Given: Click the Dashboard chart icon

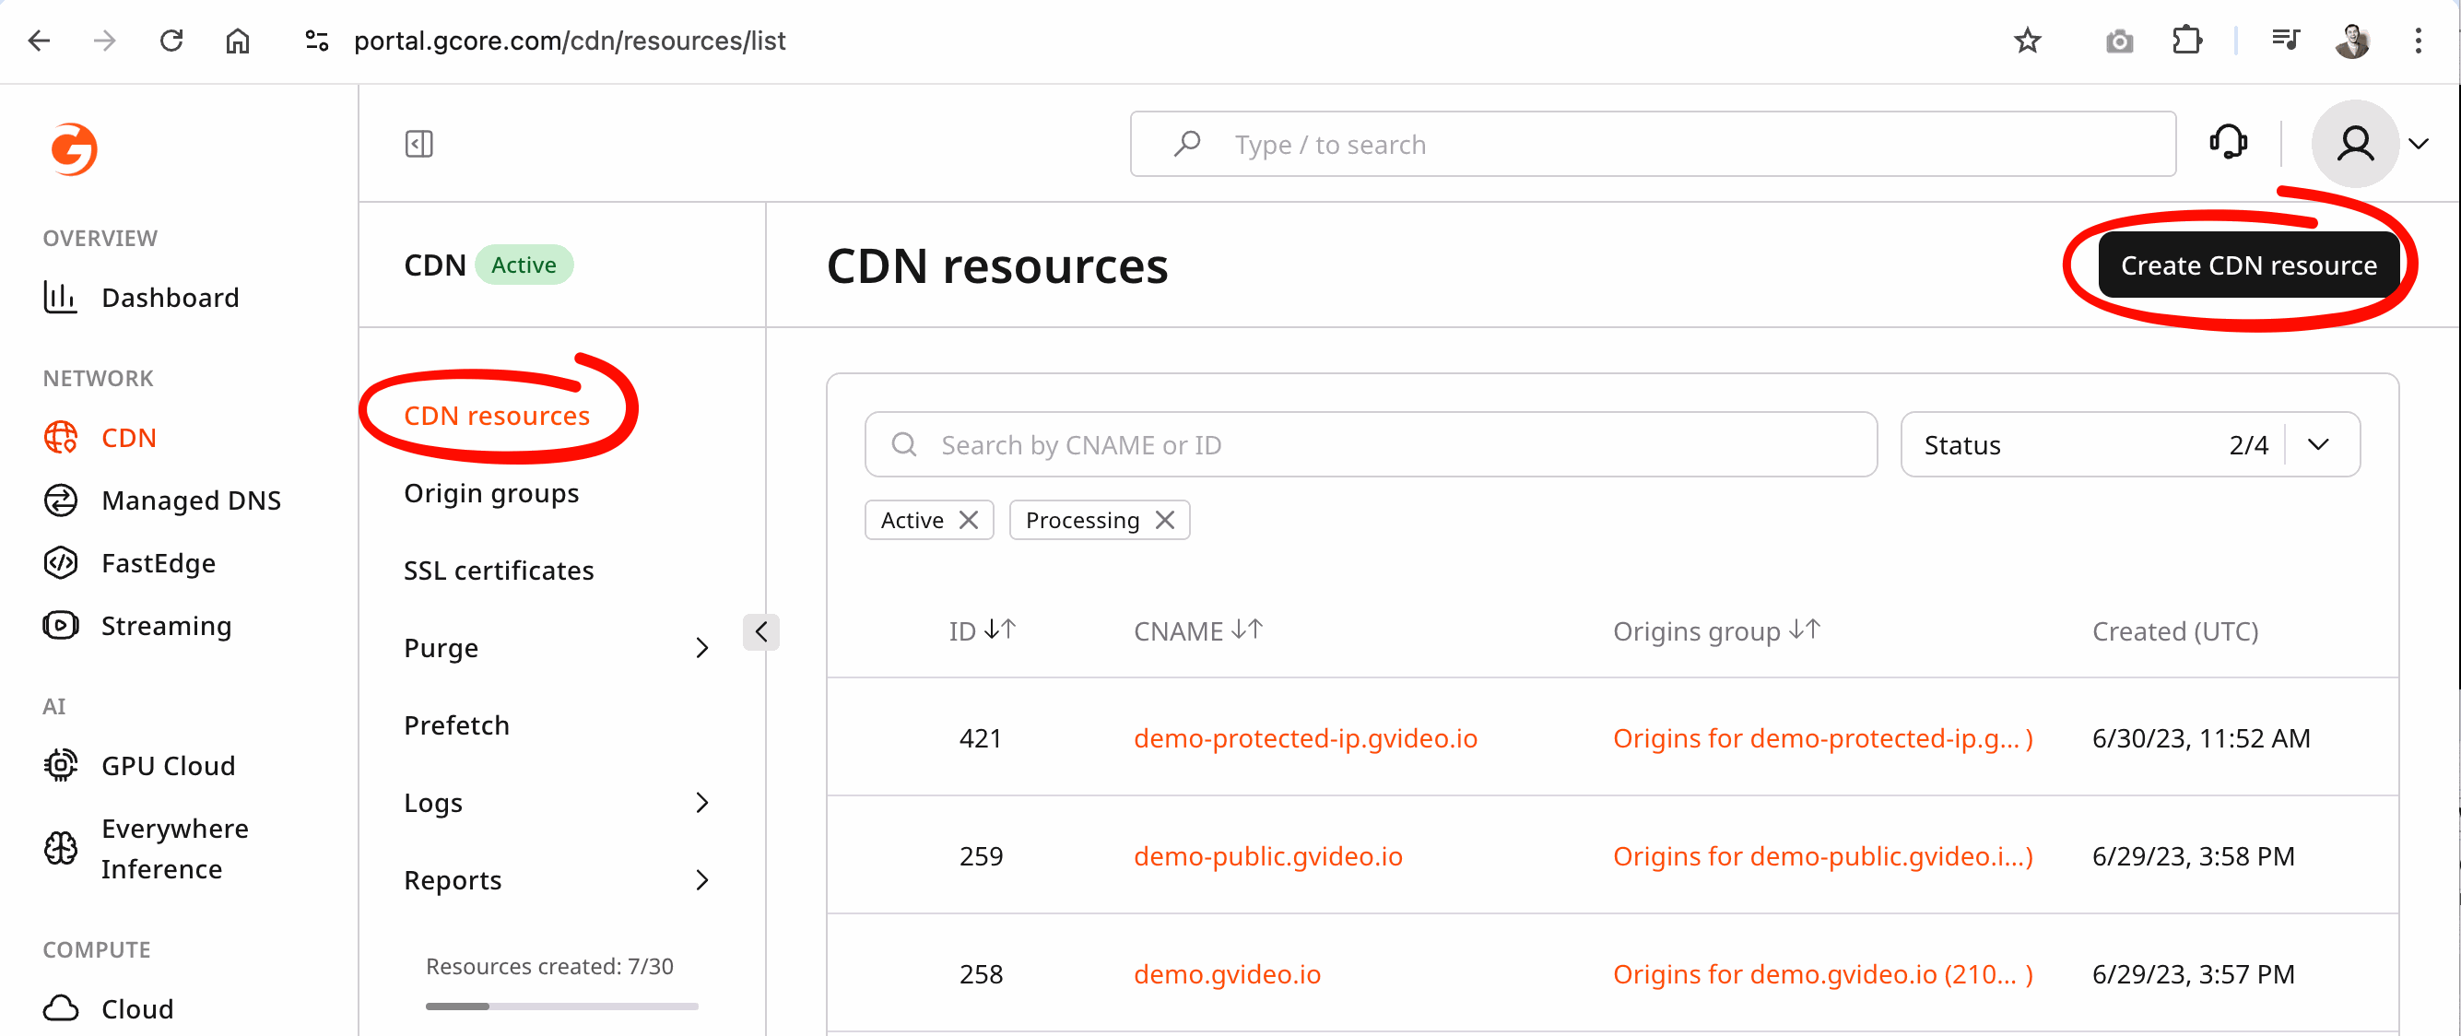Looking at the screenshot, I should [x=60, y=297].
